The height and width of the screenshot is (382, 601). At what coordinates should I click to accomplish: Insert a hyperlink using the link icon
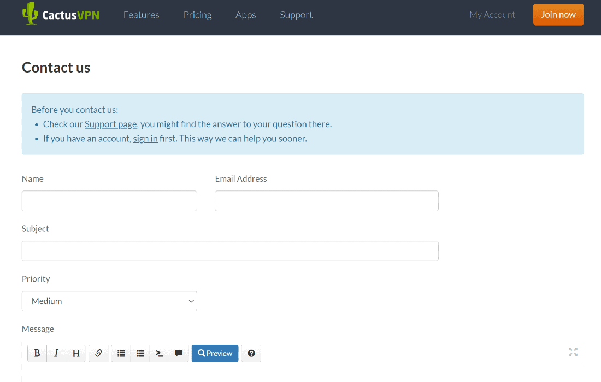click(x=98, y=354)
